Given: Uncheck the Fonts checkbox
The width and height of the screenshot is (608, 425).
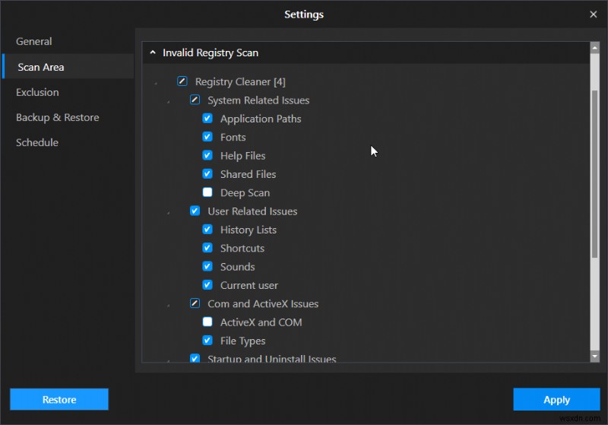Looking at the screenshot, I should [x=207, y=137].
